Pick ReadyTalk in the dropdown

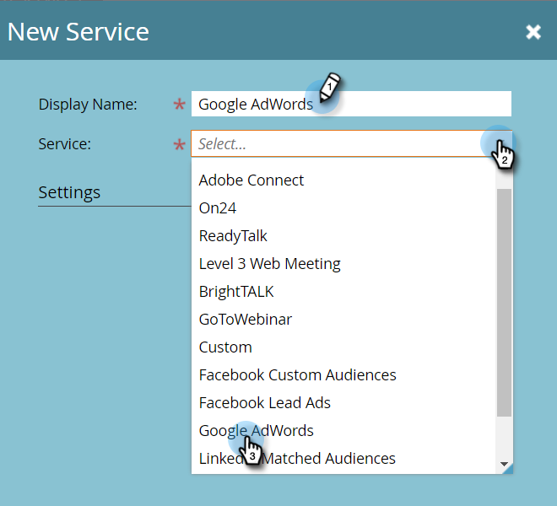[343, 236]
